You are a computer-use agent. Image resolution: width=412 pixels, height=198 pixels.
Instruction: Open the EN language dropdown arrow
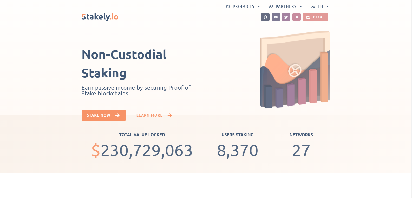tap(328, 7)
